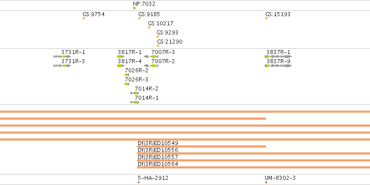Image resolution: width=370 pixels, height=185 pixels.
Task: Click the orange bar under Df(3R)ED10557
Action: click(253, 161)
